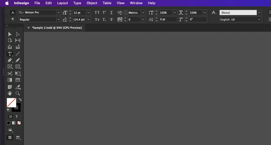Click the baseline shift 0 pt field
Viewport: 271px width, 145px height.
168,20
